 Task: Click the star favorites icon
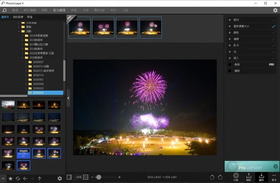[x=11, y=178]
